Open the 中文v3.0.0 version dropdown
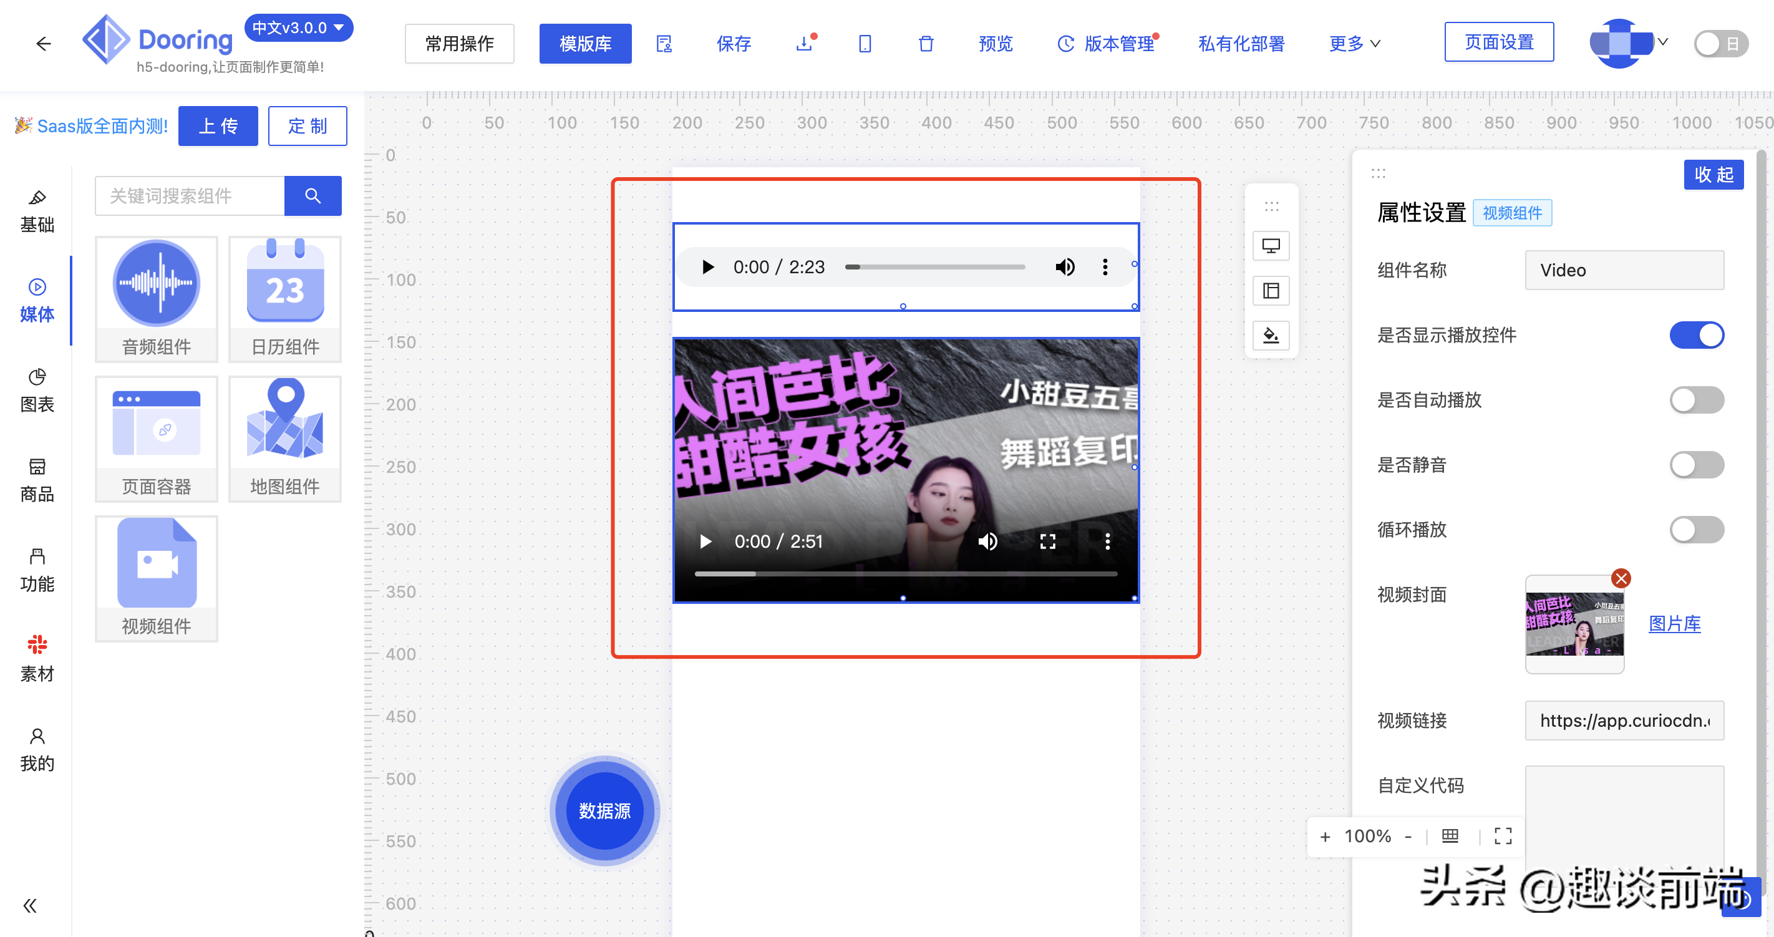The image size is (1774, 937). tap(298, 28)
